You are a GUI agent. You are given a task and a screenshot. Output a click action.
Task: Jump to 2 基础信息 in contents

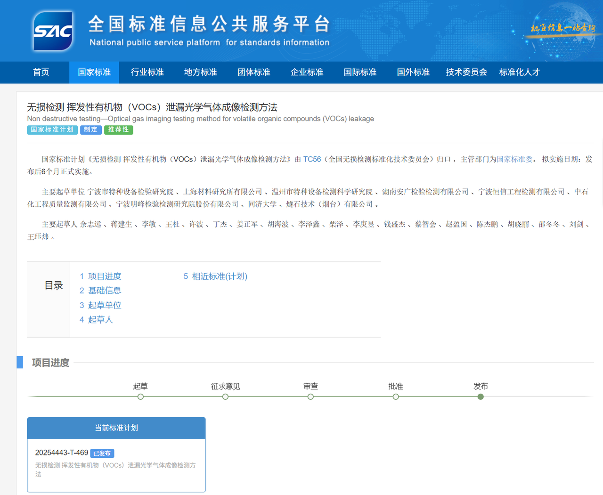click(x=100, y=291)
